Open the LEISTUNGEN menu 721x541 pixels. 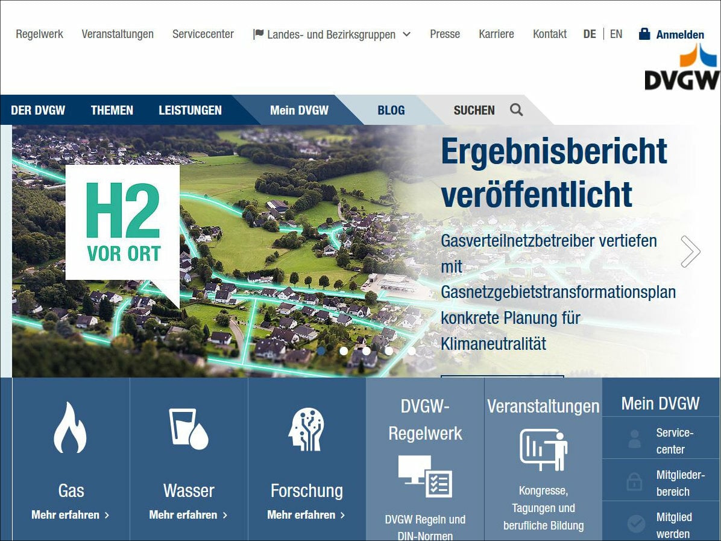pos(190,110)
